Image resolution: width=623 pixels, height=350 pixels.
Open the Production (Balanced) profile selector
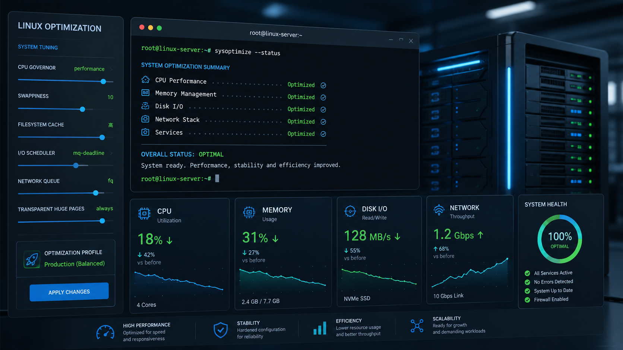click(75, 264)
